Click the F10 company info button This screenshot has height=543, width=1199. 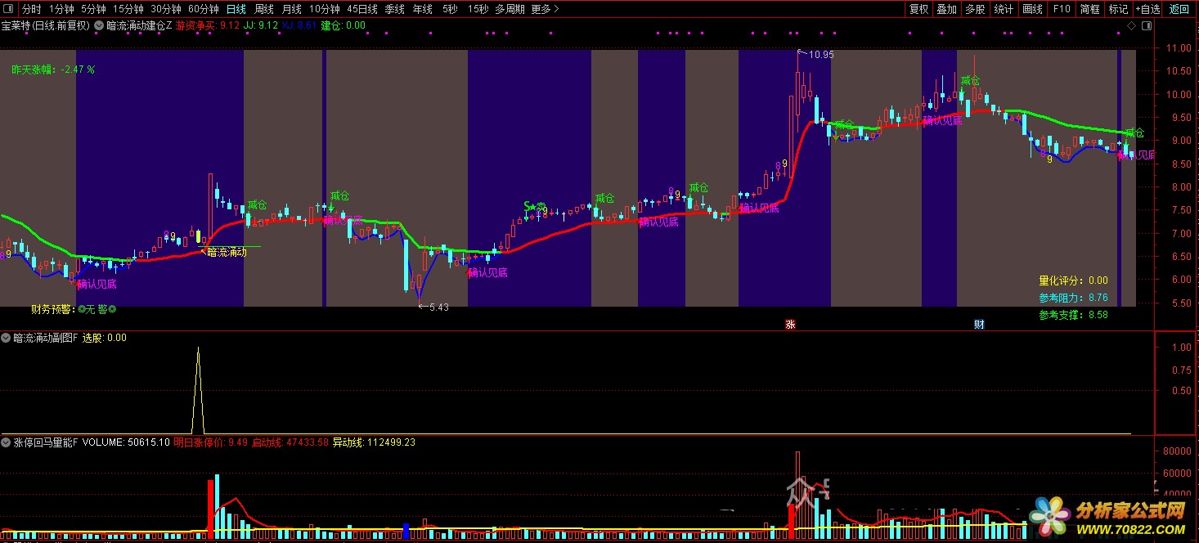pyautogui.click(x=1062, y=10)
